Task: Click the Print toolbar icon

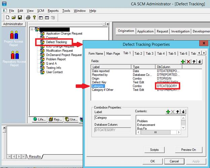Action: click(x=28, y=17)
